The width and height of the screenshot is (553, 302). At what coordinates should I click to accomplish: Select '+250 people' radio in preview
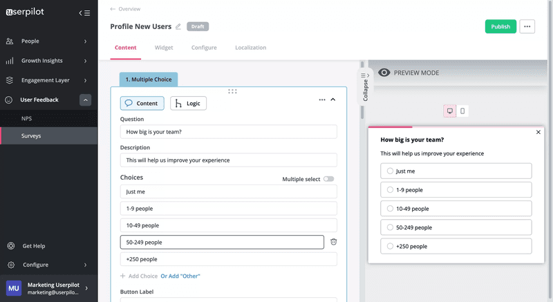pyautogui.click(x=390, y=246)
